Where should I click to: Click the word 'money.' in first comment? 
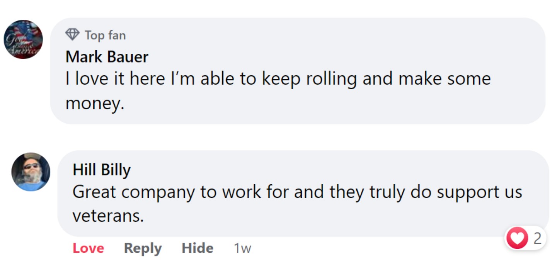[x=95, y=104]
